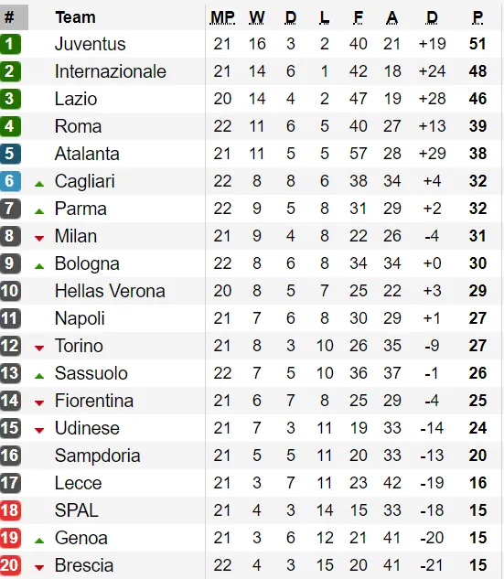Click the blue position 6 badge
This screenshot has width=504, height=579.
pos(10,181)
